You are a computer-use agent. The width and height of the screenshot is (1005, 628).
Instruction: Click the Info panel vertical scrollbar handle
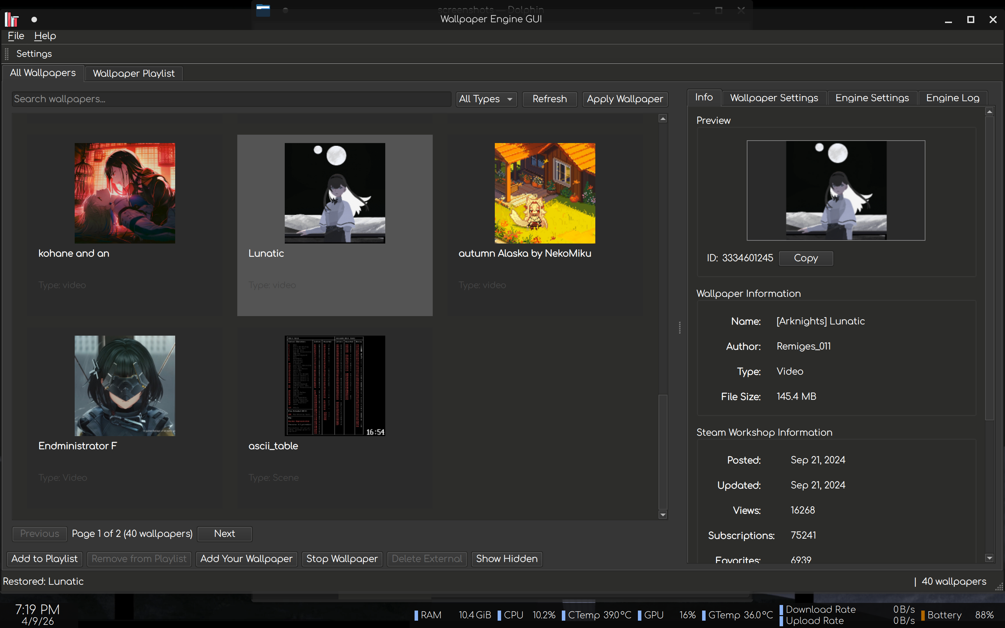(x=990, y=269)
